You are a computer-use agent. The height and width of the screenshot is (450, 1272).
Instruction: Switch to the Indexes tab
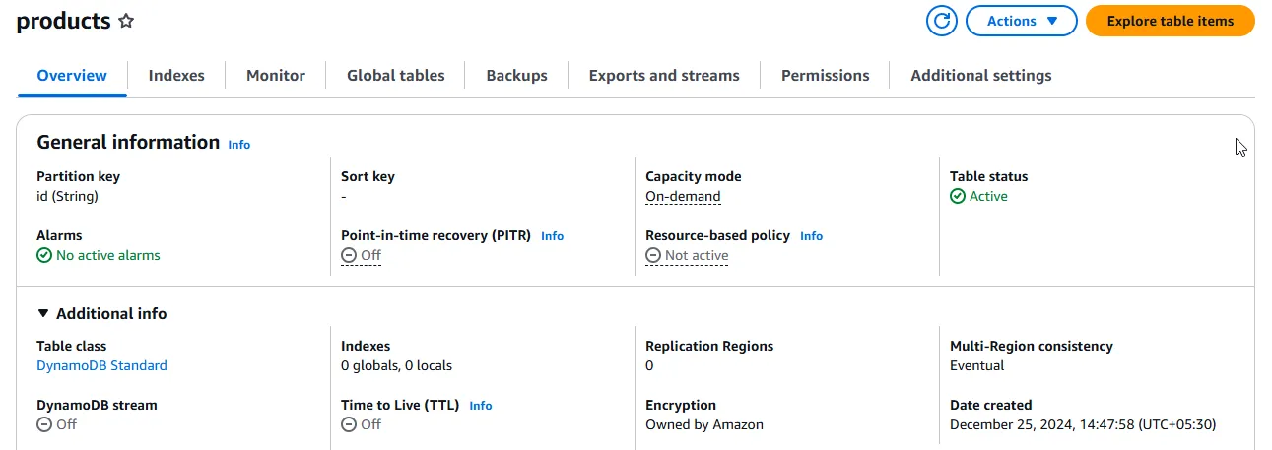(176, 75)
